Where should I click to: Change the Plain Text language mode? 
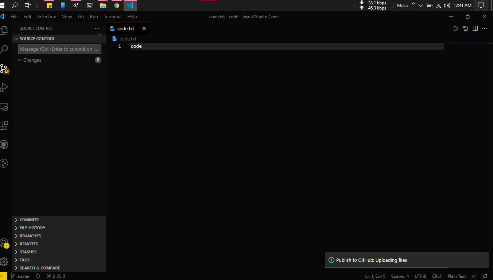point(457,276)
